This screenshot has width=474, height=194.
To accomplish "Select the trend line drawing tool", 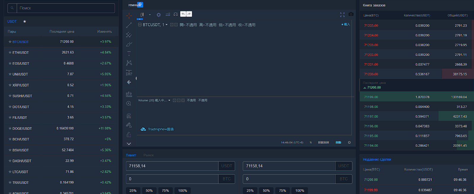I will (x=129, y=25).
